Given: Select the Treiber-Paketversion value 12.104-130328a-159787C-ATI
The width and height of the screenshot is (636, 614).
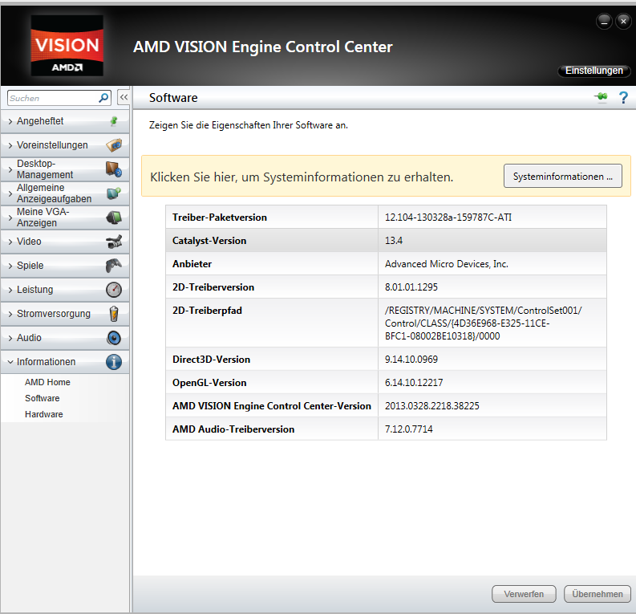Looking at the screenshot, I should coord(448,218).
